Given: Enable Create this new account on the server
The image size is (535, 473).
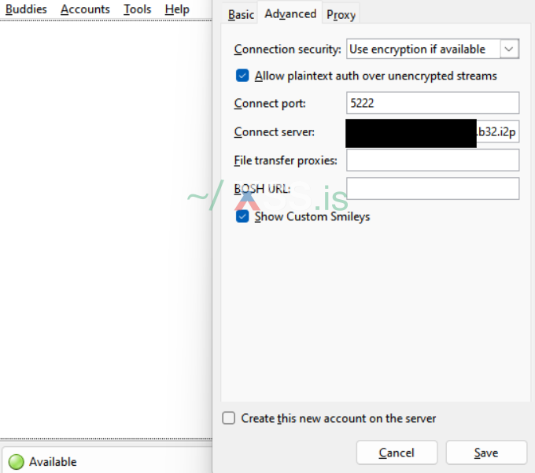Looking at the screenshot, I should coord(229,419).
